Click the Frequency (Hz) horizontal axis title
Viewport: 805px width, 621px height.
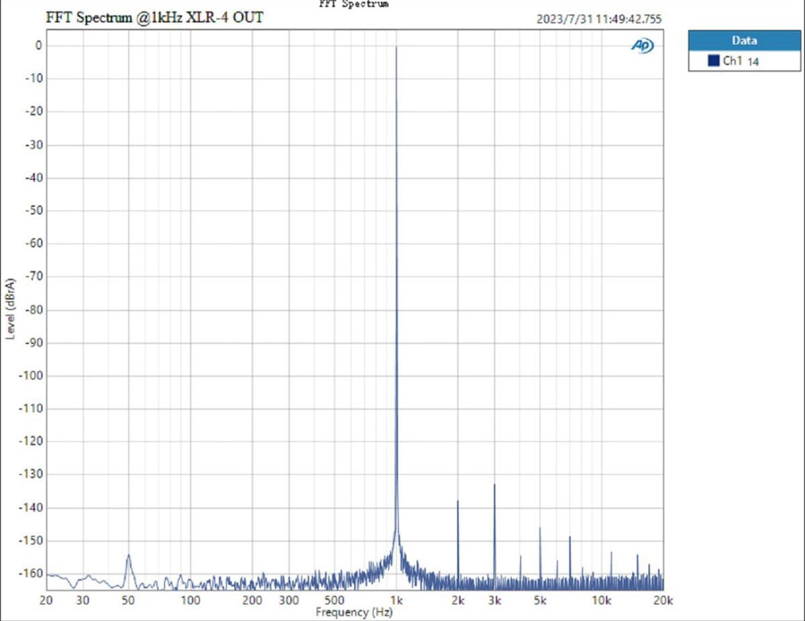tap(354, 612)
